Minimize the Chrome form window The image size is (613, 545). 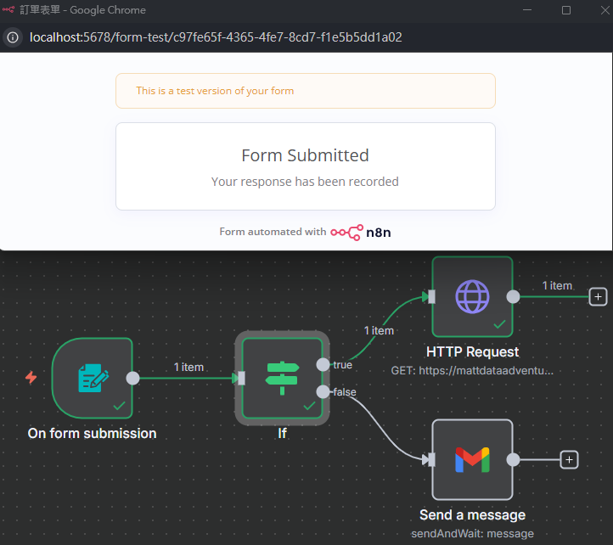point(527,10)
